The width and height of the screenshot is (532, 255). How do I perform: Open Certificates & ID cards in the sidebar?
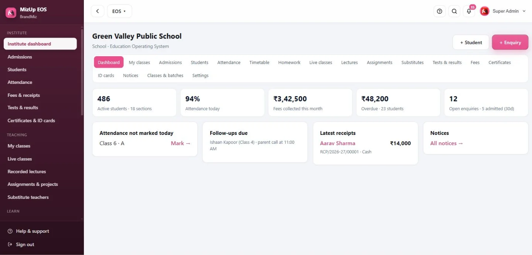coord(40,120)
